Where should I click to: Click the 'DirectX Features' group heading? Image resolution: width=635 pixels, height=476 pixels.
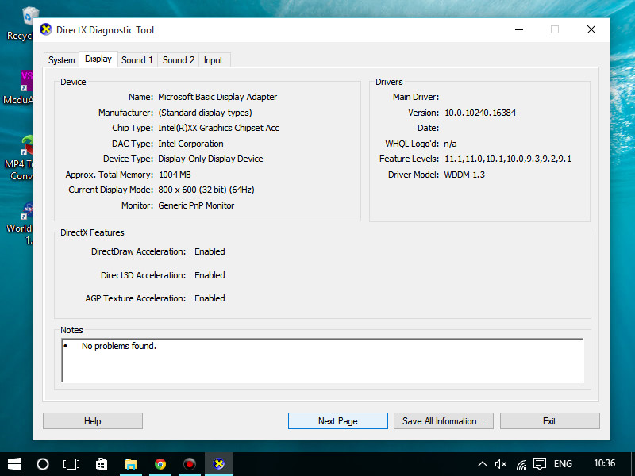[92, 232]
